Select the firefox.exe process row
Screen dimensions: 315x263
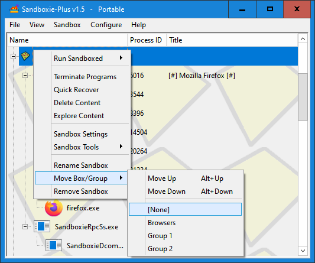point(83,208)
